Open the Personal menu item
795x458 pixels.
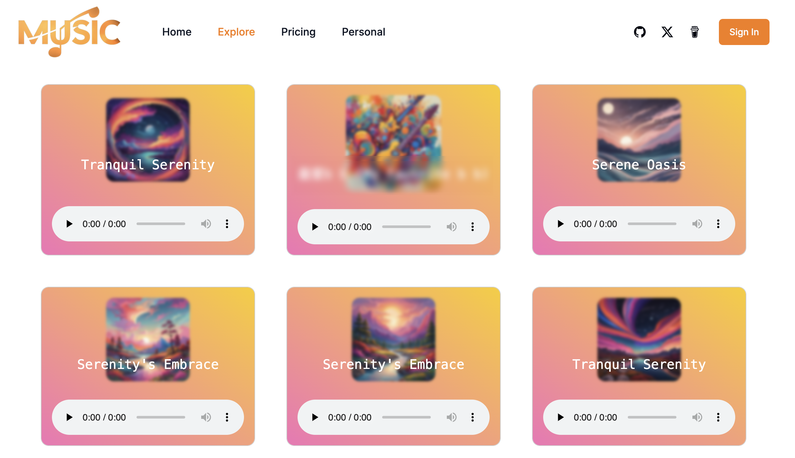[364, 32]
